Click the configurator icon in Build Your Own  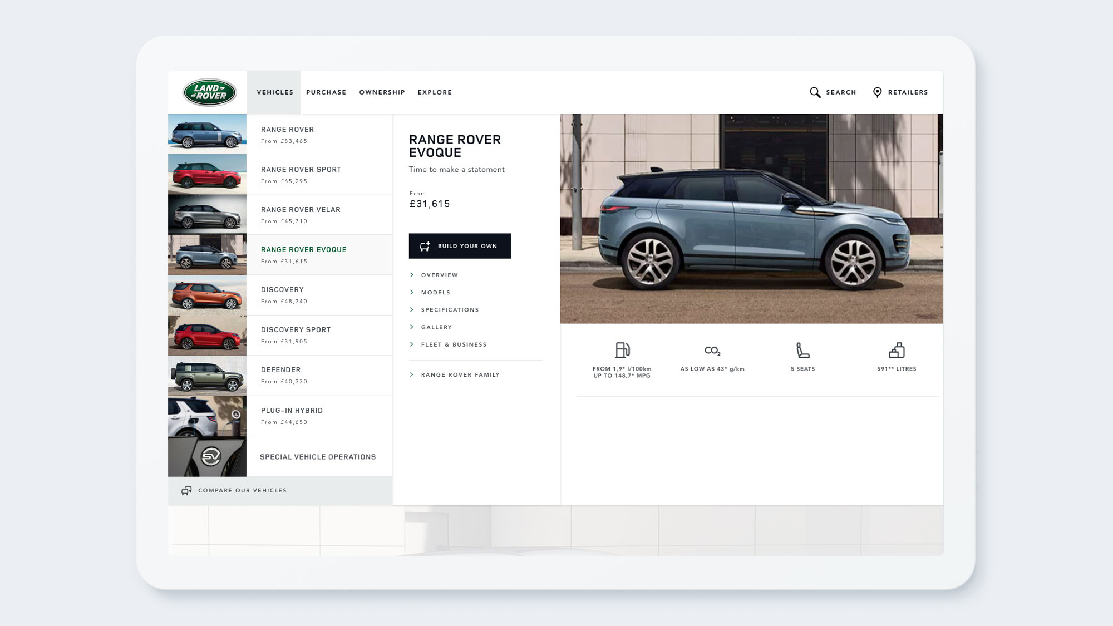425,246
